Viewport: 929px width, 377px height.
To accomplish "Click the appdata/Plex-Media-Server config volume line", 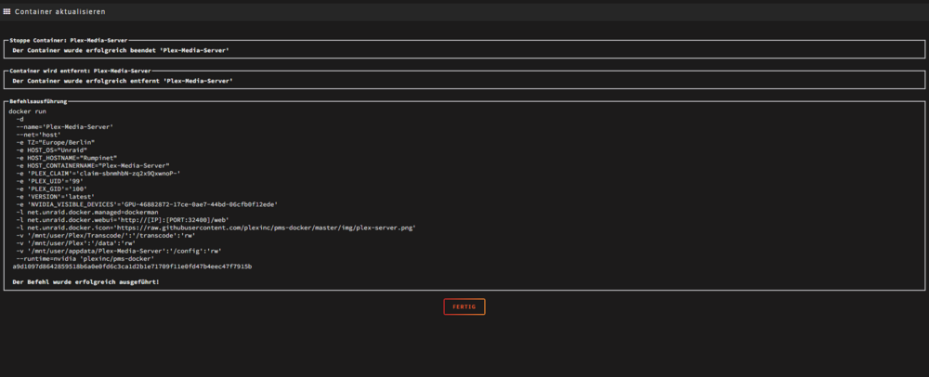I will coord(119,251).
